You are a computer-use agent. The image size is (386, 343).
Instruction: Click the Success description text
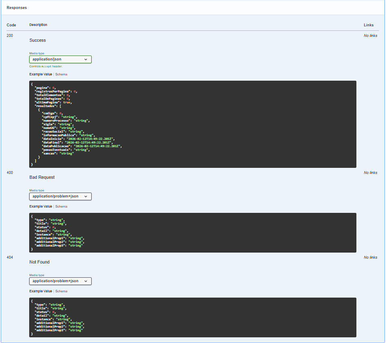[x=38, y=41]
